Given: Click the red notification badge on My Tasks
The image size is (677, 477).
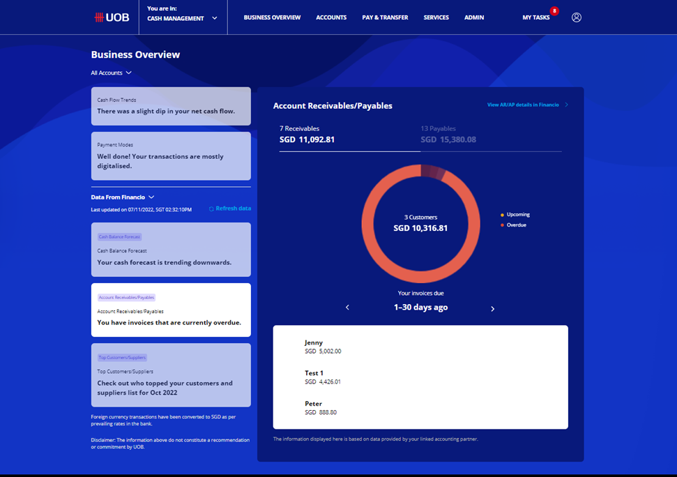Looking at the screenshot, I should click(554, 10).
